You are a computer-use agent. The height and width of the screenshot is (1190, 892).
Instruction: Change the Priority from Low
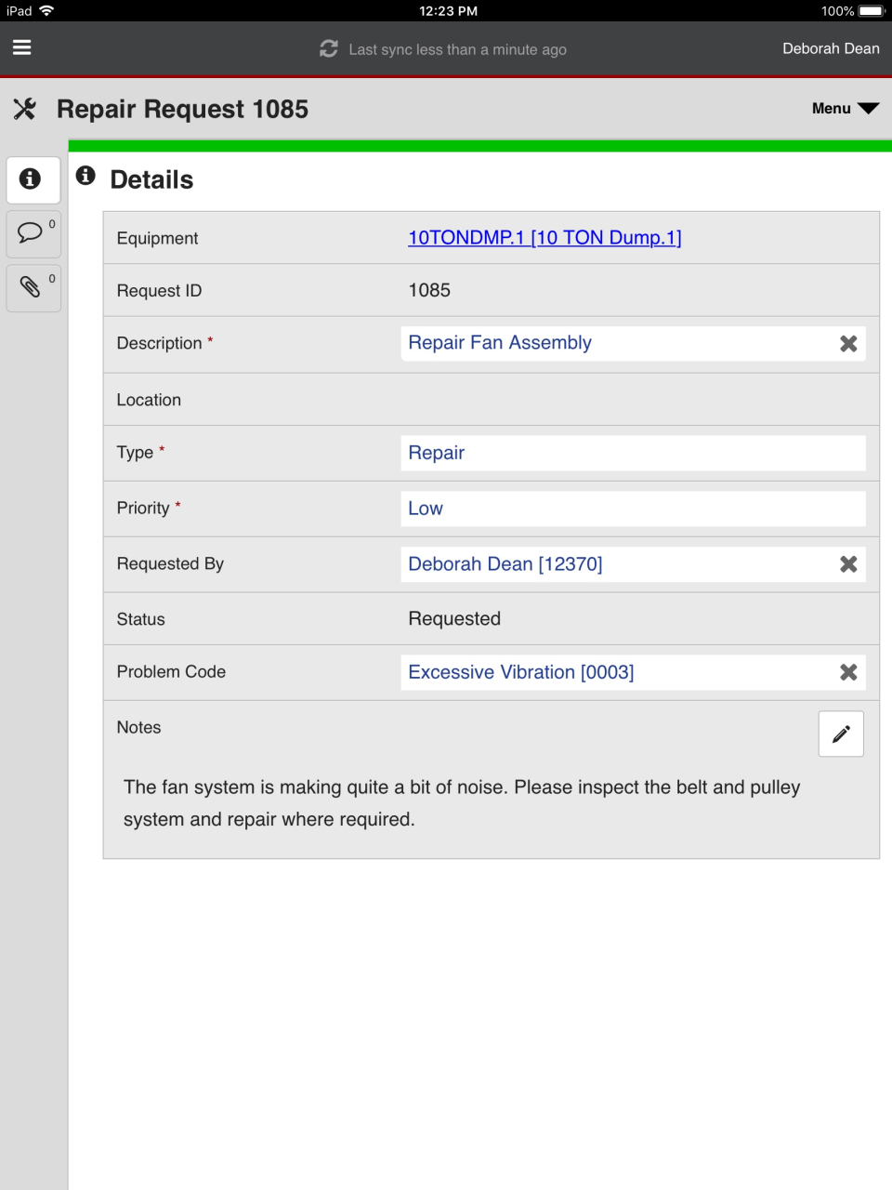tap(632, 508)
